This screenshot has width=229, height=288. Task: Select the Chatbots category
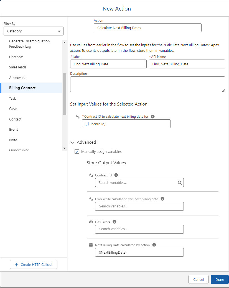pos(16,57)
